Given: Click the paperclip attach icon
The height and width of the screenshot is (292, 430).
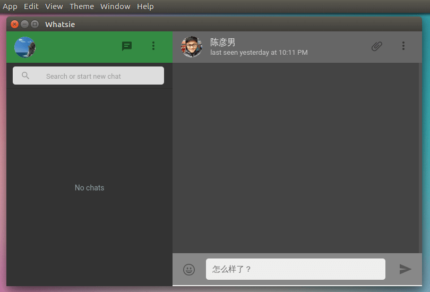Looking at the screenshot, I should click(x=376, y=46).
